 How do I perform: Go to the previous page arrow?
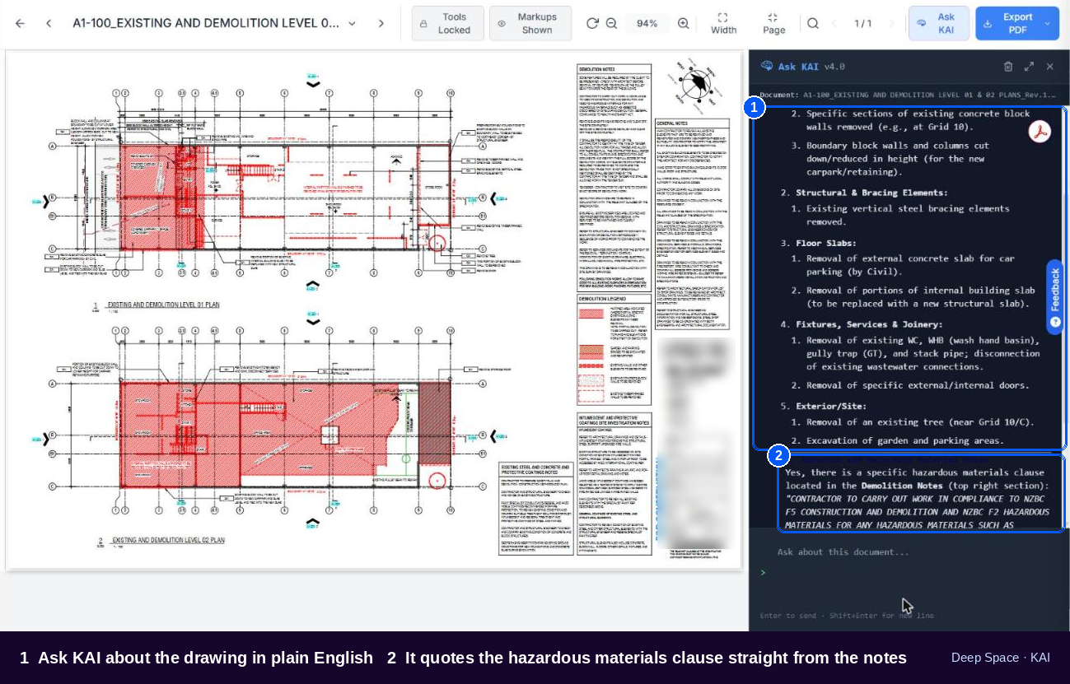(834, 23)
